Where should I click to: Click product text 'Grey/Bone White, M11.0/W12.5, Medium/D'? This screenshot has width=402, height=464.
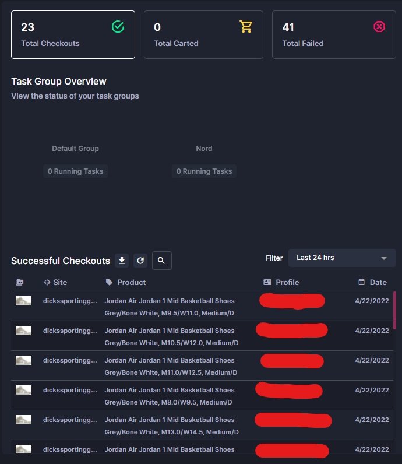tap(171, 372)
